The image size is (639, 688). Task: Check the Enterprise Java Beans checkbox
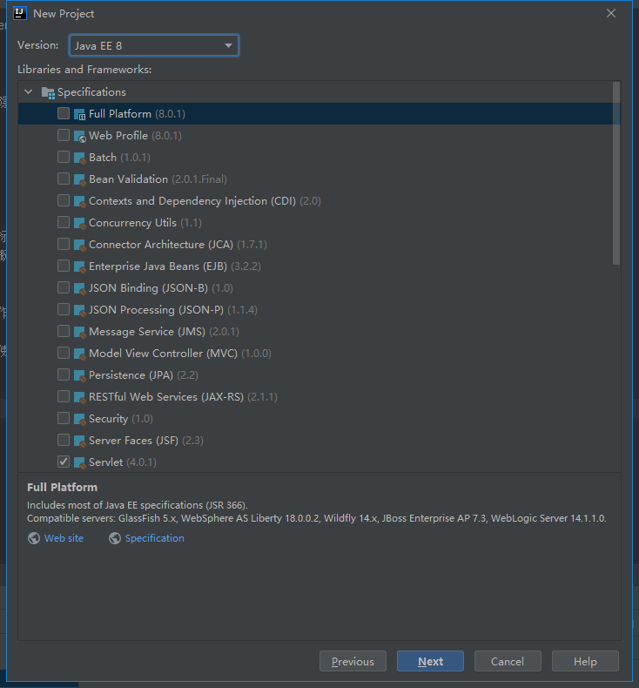tap(64, 266)
